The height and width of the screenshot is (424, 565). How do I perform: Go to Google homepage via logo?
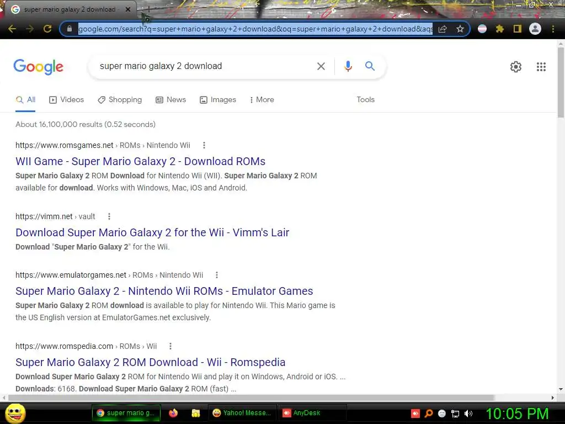(x=39, y=67)
